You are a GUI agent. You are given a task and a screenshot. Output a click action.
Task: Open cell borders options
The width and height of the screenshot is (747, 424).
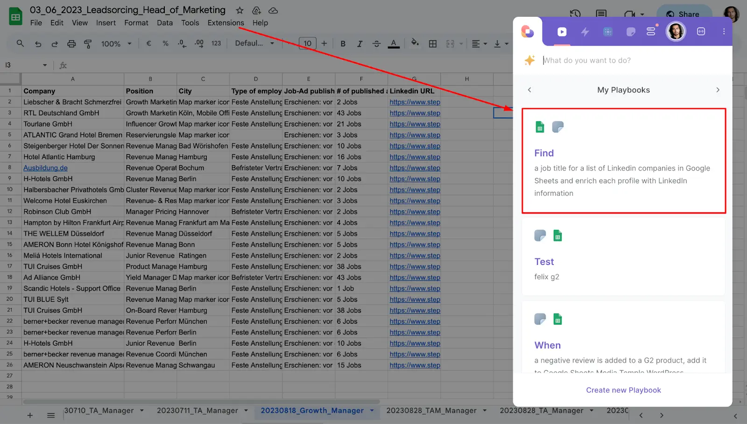click(x=433, y=43)
